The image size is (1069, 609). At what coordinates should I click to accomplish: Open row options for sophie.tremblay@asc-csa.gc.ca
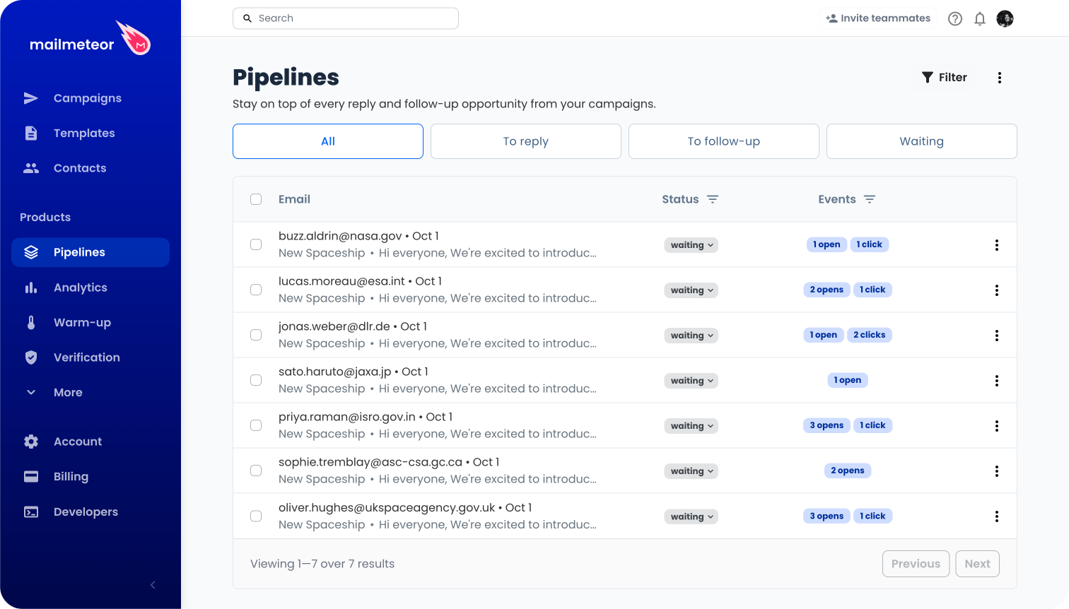coord(997,471)
